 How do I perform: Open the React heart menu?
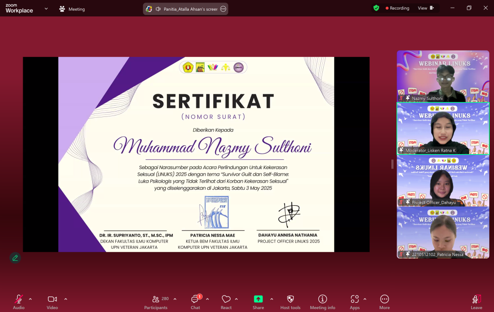pyautogui.click(x=226, y=302)
